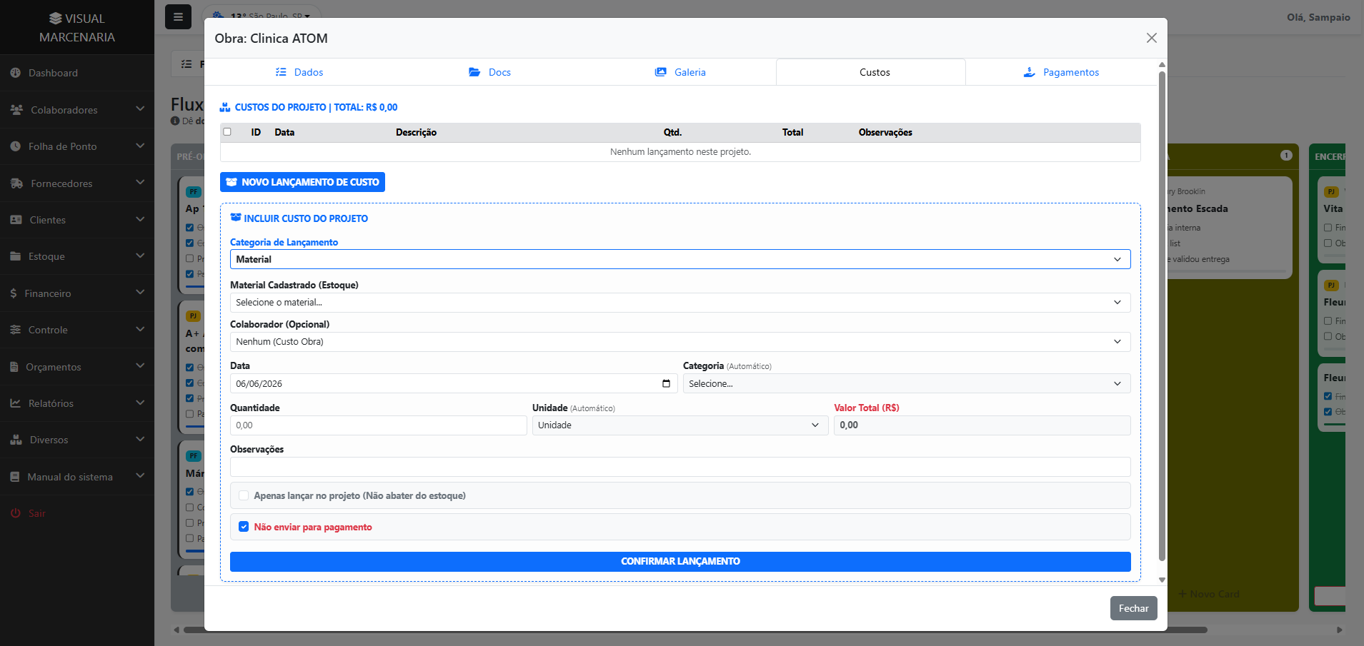Click the Sair power icon
The image size is (1364, 646).
click(x=16, y=513)
